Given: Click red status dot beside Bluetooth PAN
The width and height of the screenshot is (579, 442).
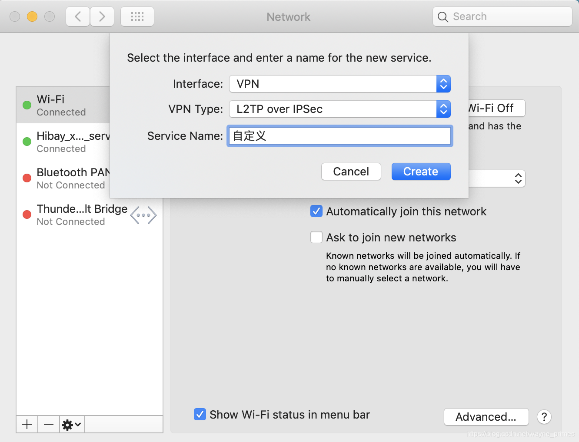Looking at the screenshot, I should (27, 178).
